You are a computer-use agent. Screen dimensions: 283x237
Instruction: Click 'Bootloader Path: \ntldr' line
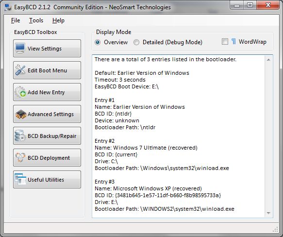click(125, 128)
